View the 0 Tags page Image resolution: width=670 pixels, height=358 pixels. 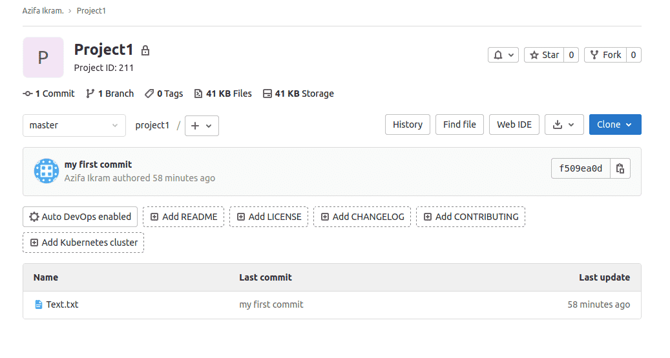pos(163,94)
